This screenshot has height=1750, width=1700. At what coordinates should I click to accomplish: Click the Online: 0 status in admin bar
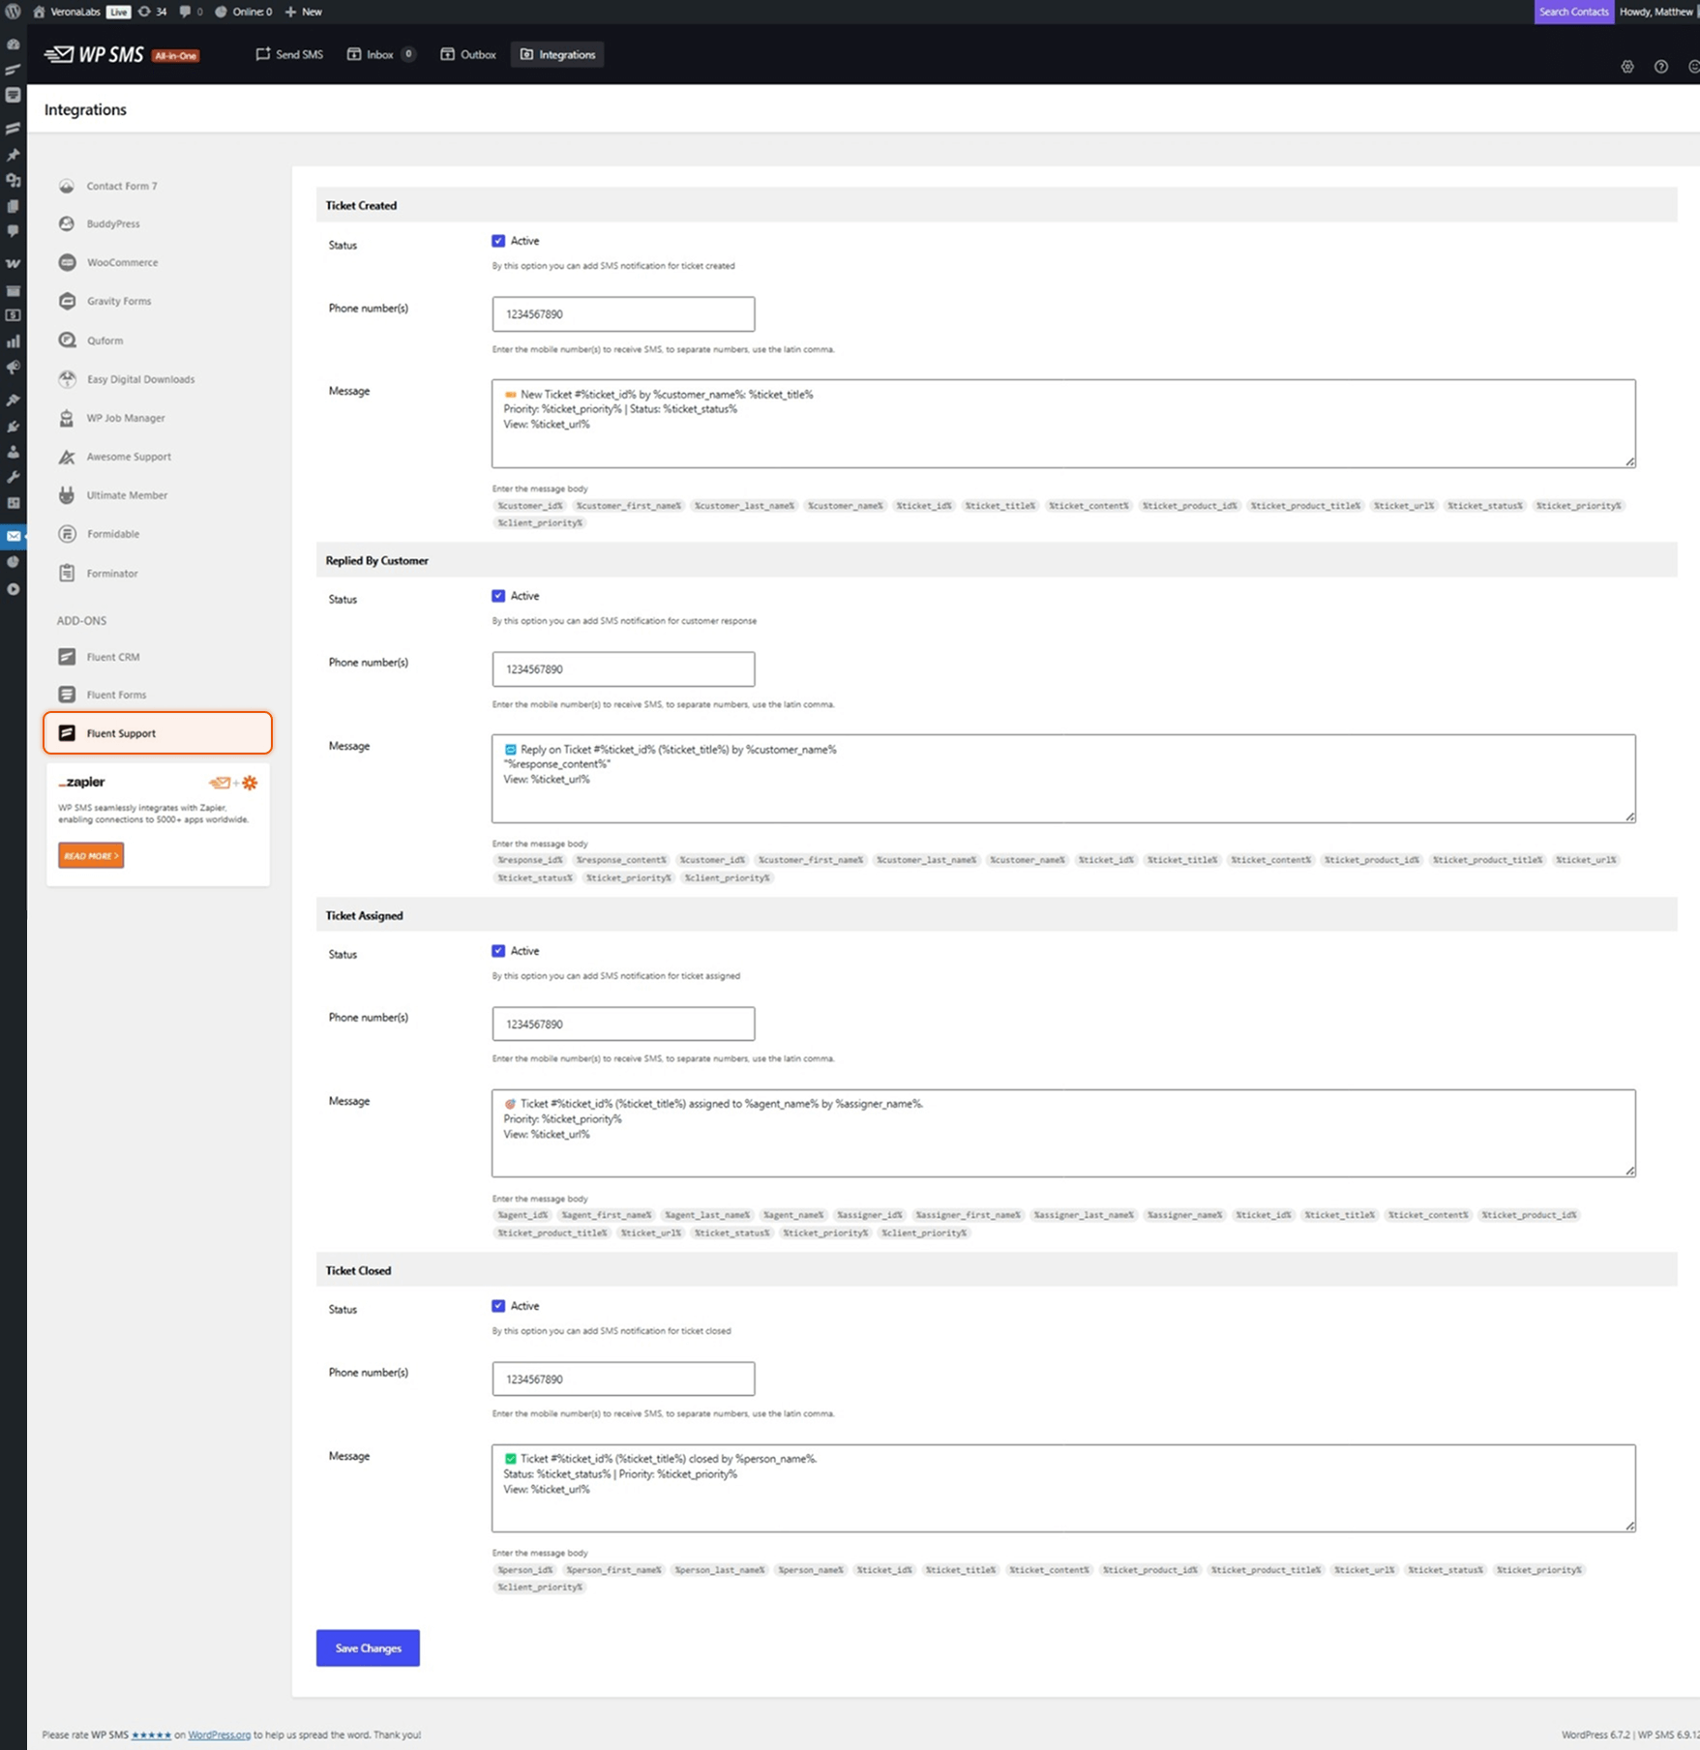tap(243, 12)
